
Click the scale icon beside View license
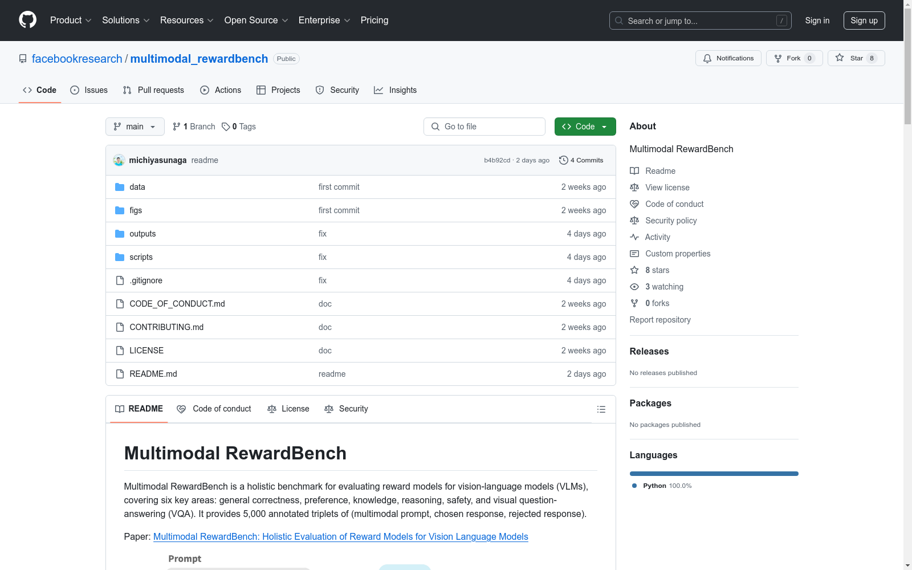click(x=634, y=188)
